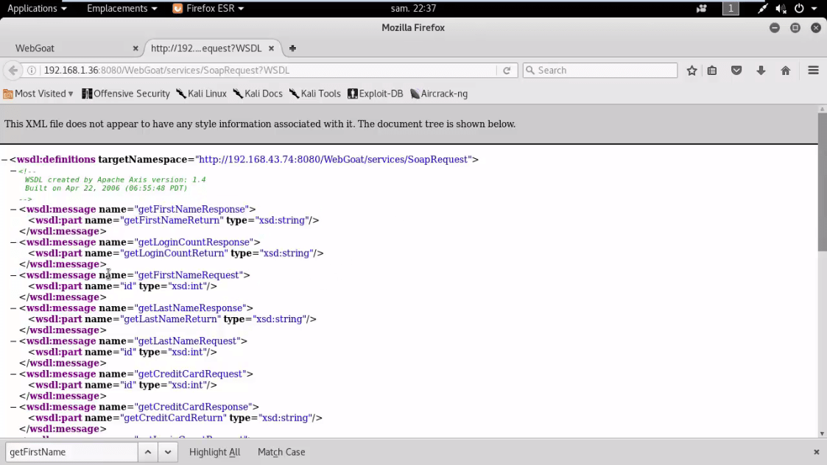Collapse the wsdl:definitions root node

pos(4,159)
